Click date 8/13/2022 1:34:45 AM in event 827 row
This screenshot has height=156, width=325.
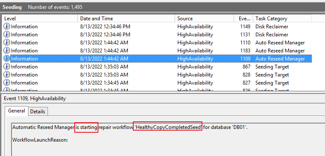[104, 83]
